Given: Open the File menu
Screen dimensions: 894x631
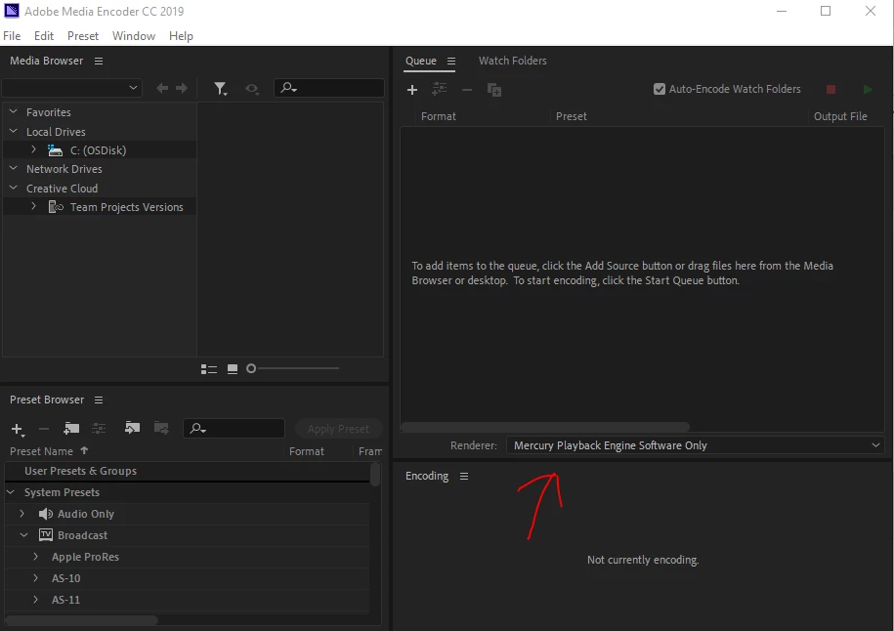Looking at the screenshot, I should 12,36.
